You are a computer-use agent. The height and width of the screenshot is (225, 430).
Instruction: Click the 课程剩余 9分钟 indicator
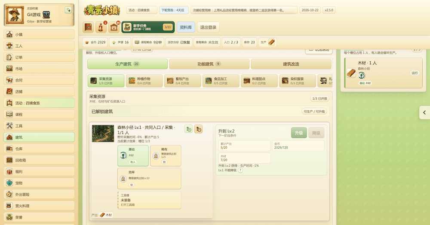click(148, 42)
